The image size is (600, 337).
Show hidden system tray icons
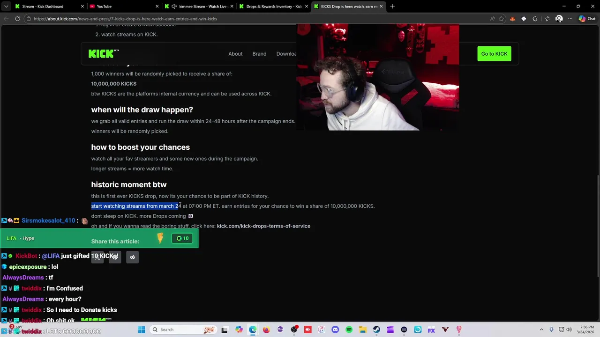pos(541,330)
